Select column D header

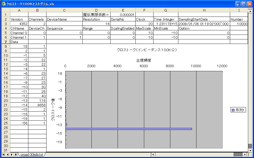(x=96, y=10)
